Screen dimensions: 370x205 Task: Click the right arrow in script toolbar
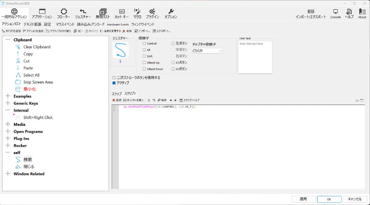[175, 100]
